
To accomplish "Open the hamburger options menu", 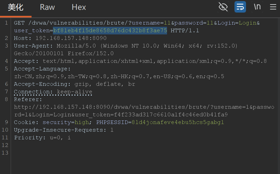I will pos(273,7).
